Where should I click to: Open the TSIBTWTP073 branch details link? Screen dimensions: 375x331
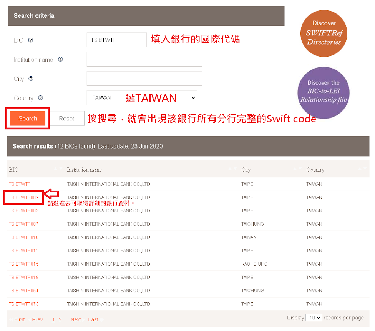(23, 304)
